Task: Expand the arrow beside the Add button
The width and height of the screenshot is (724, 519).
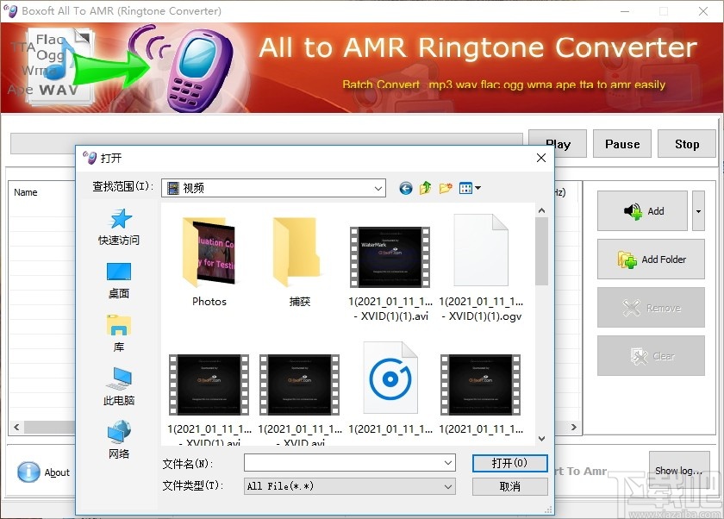Action: point(698,210)
